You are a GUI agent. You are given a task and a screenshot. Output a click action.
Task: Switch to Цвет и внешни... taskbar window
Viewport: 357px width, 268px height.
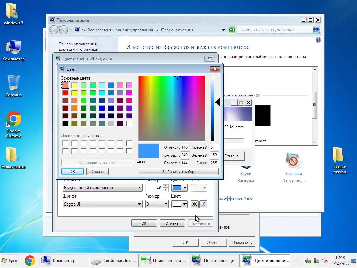tap(265, 261)
